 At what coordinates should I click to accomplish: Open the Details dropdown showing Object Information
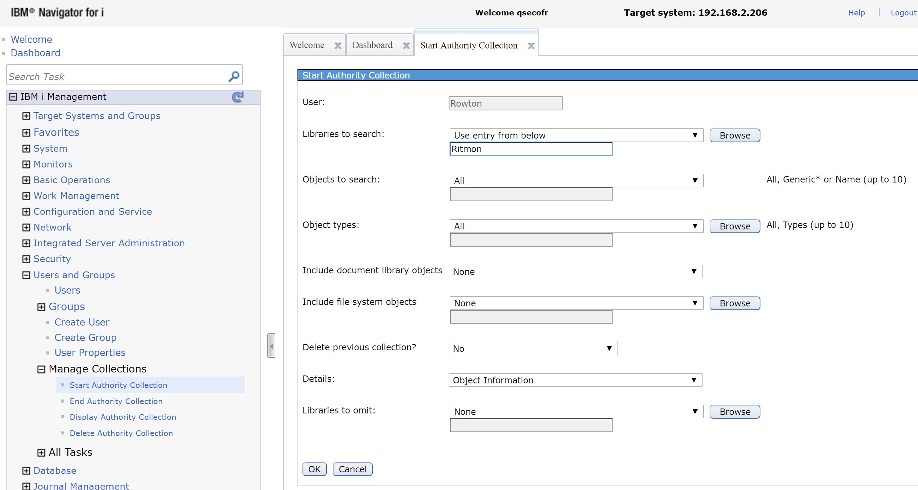pos(575,380)
